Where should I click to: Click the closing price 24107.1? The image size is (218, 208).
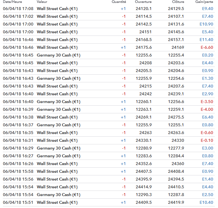[x=176, y=16]
